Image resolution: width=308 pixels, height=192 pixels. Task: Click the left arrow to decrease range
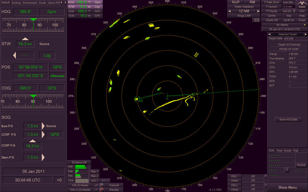pyautogui.click(x=229, y=11)
